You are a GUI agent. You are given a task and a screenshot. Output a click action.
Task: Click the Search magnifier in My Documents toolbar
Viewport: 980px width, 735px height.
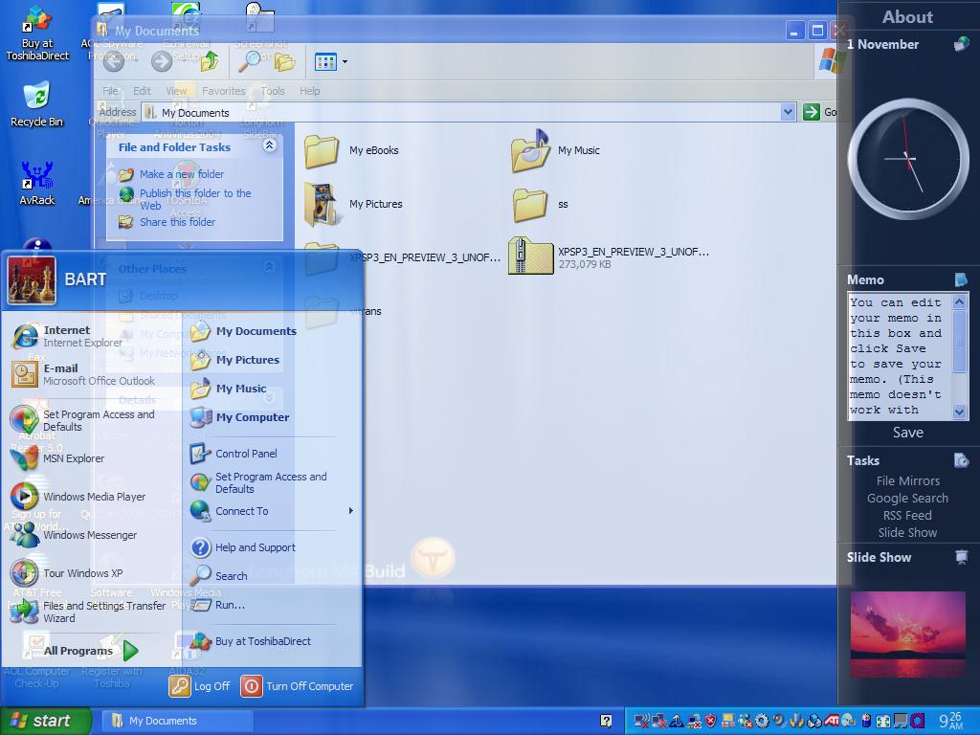[252, 61]
